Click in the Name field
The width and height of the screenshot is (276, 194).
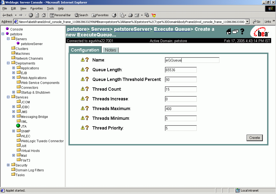coord(192,60)
